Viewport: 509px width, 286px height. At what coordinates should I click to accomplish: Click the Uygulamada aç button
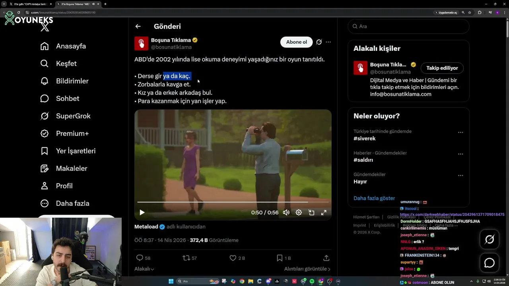click(x=446, y=12)
